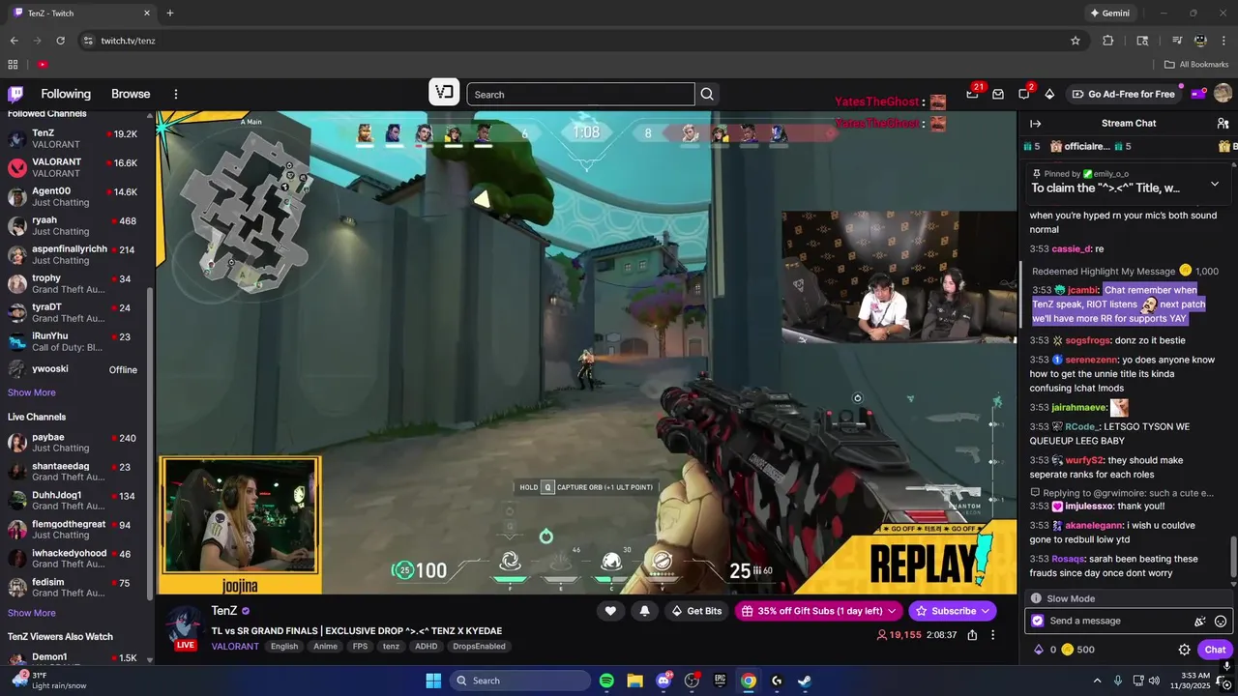The width and height of the screenshot is (1238, 696).
Task: Open Discord from the taskbar
Action: 663,681
